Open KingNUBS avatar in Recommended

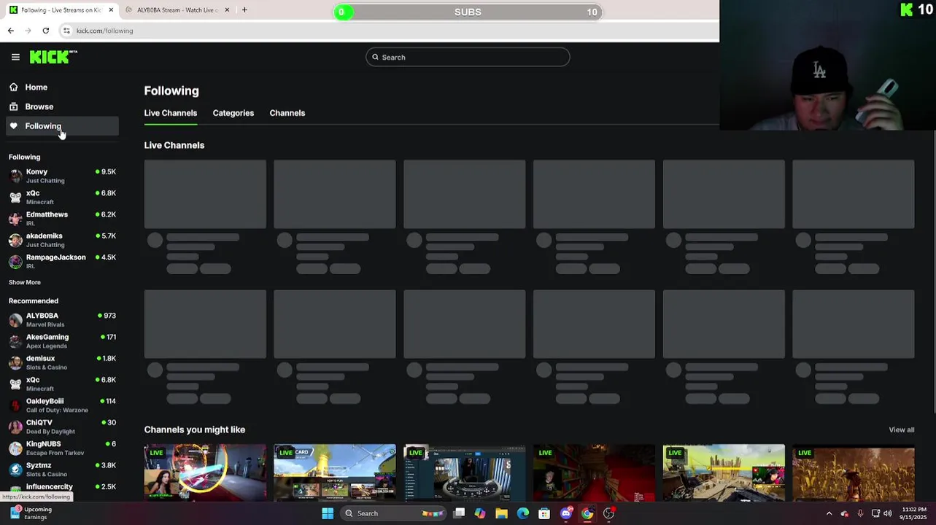pyautogui.click(x=15, y=448)
